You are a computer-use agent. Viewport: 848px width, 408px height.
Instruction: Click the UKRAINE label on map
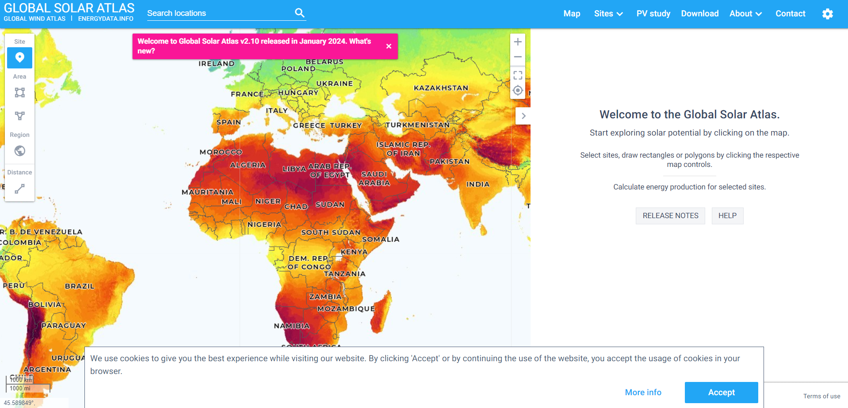point(335,83)
